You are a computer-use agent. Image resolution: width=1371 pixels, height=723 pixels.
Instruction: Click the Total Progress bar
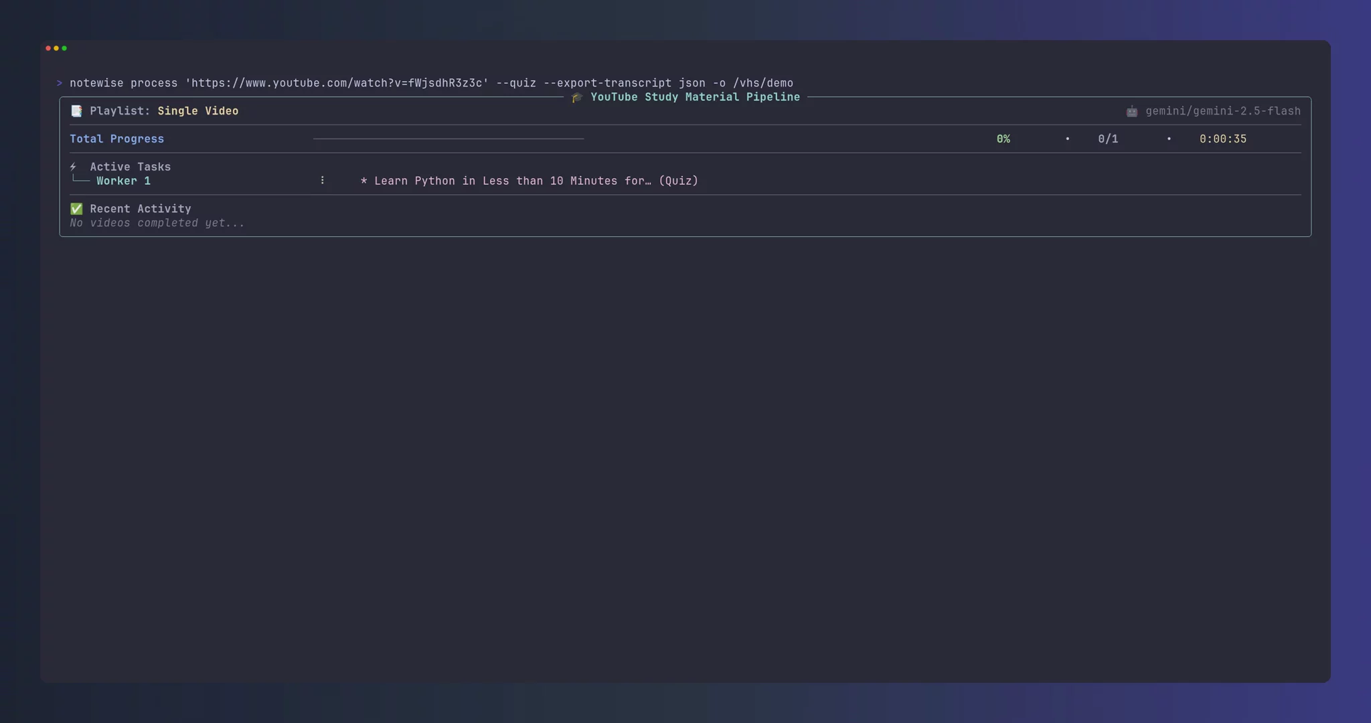click(x=449, y=139)
